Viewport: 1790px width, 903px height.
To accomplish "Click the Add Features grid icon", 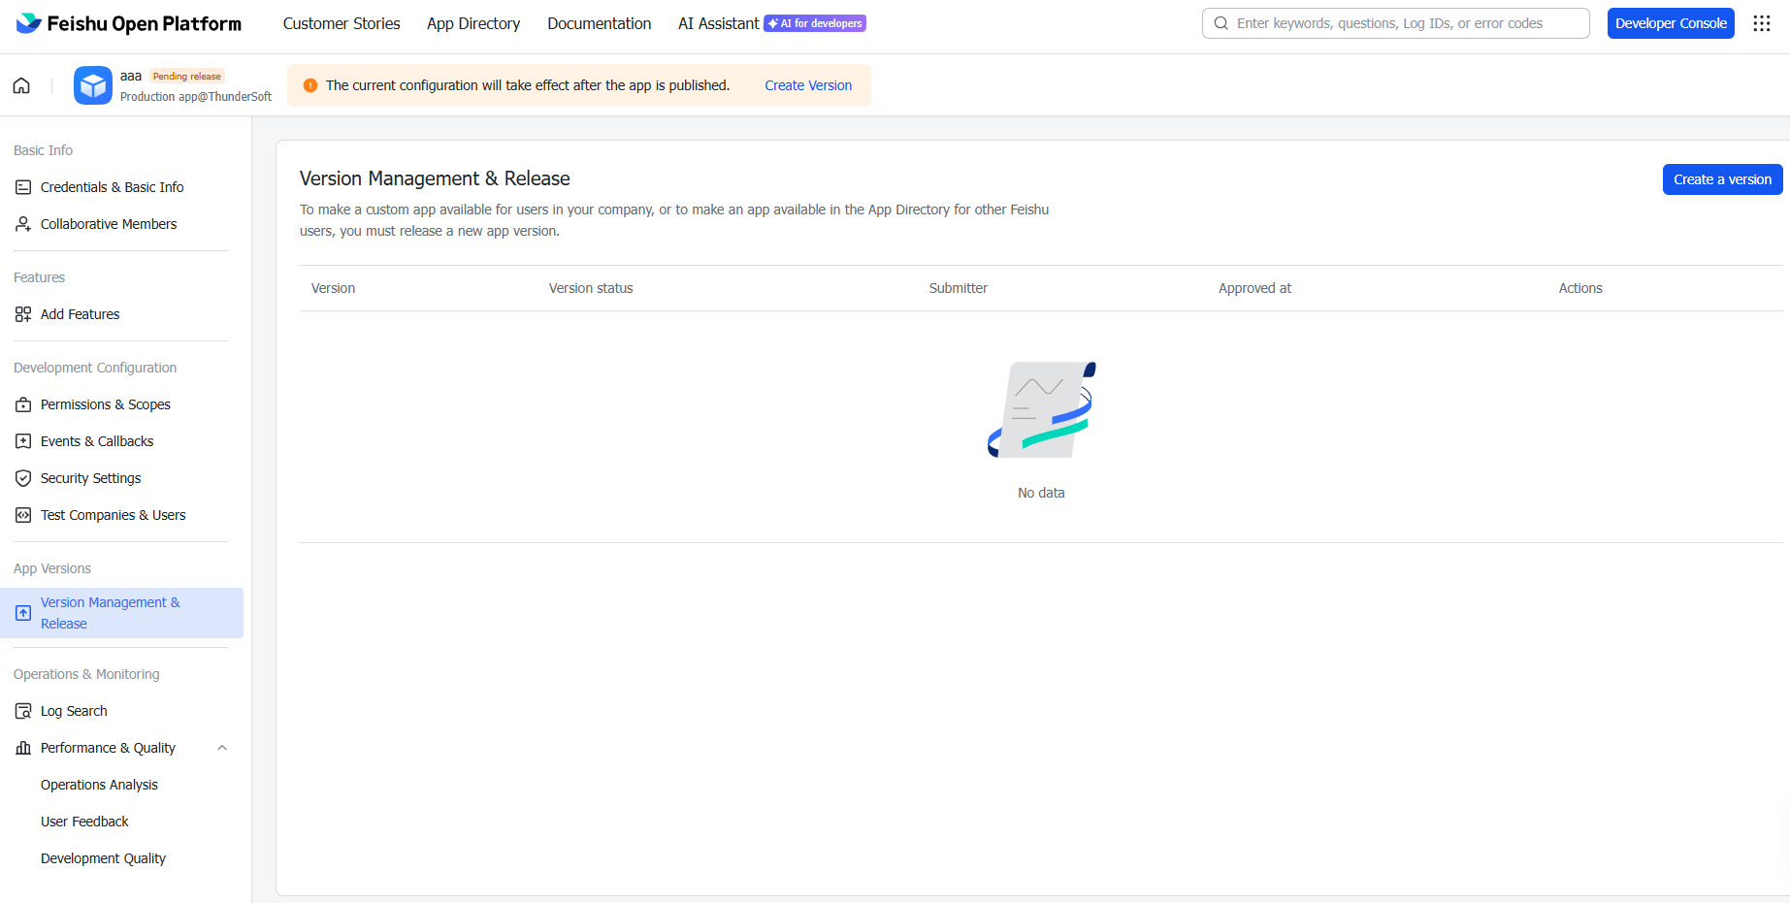I will pyautogui.click(x=23, y=314).
